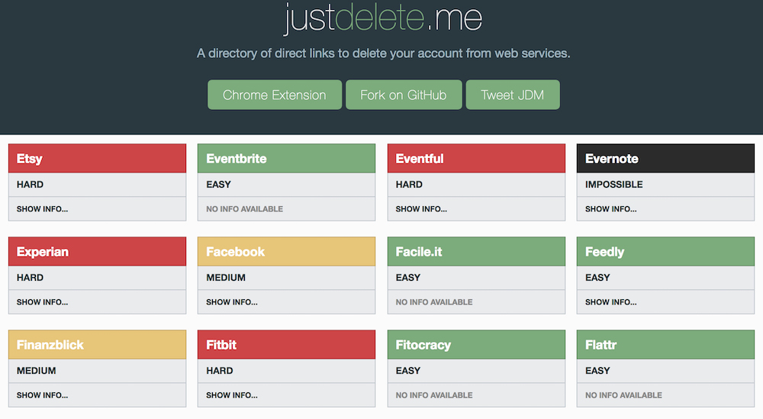This screenshot has width=763, height=419.
Task: Show info for the Facebook card
Action: coord(232,302)
